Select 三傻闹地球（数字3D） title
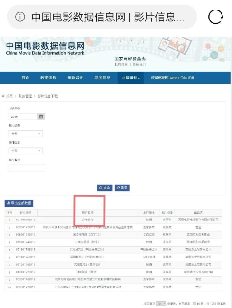 tap(87, 235)
